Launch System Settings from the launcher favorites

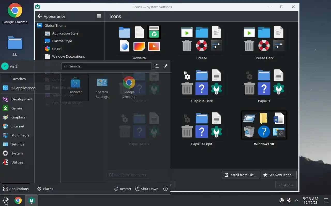[x=102, y=88]
